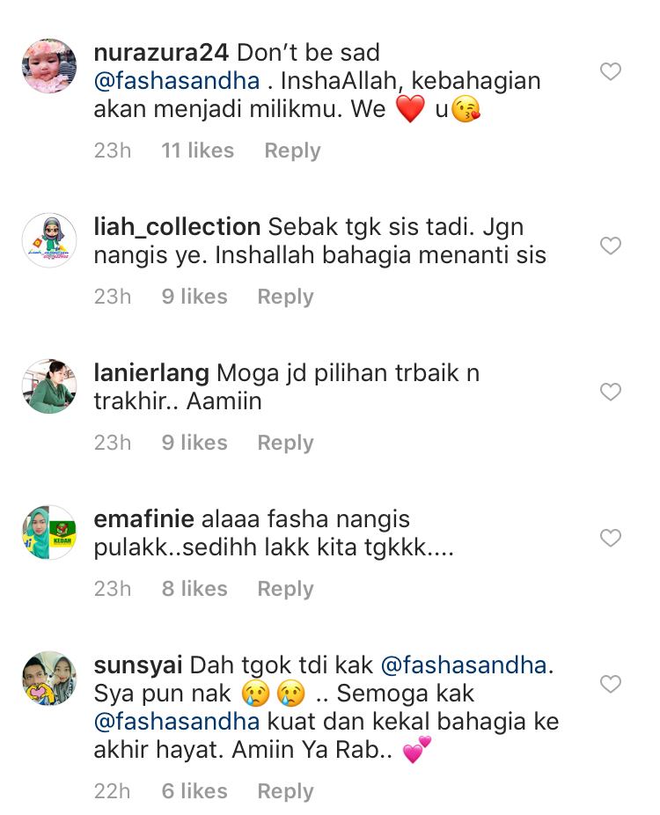View the 11 likes on nurazura24's comment
The height and width of the screenshot is (815, 660).
[198, 151]
